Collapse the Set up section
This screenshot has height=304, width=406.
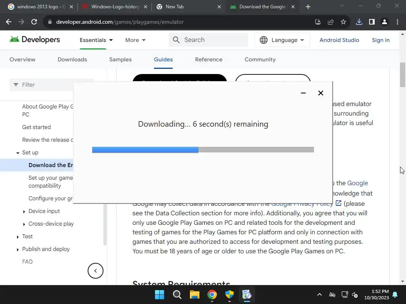pos(17,153)
